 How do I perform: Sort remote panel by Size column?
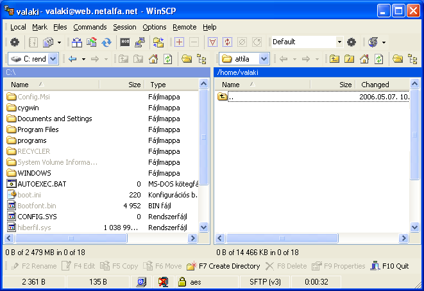click(x=333, y=85)
